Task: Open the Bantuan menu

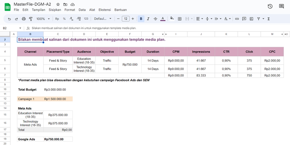Action: point(121,10)
